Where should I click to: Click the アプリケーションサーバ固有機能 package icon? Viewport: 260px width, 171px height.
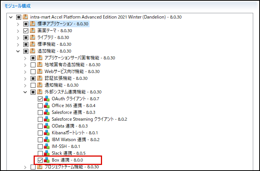[x=40, y=58]
